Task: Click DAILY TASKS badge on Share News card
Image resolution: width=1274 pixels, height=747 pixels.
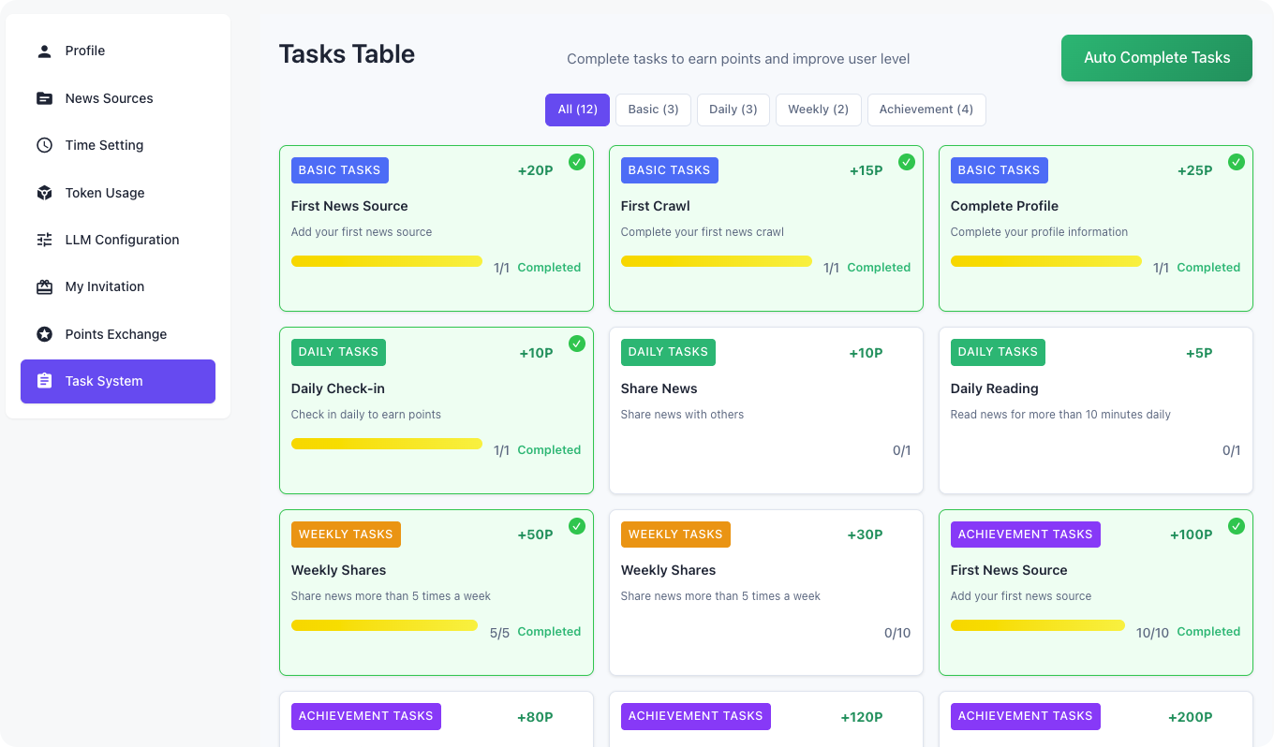Action: pyautogui.click(x=668, y=352)
